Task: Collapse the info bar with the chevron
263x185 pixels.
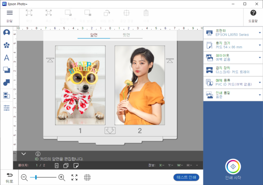Action: pyautogui.click(x=24, y=154)
